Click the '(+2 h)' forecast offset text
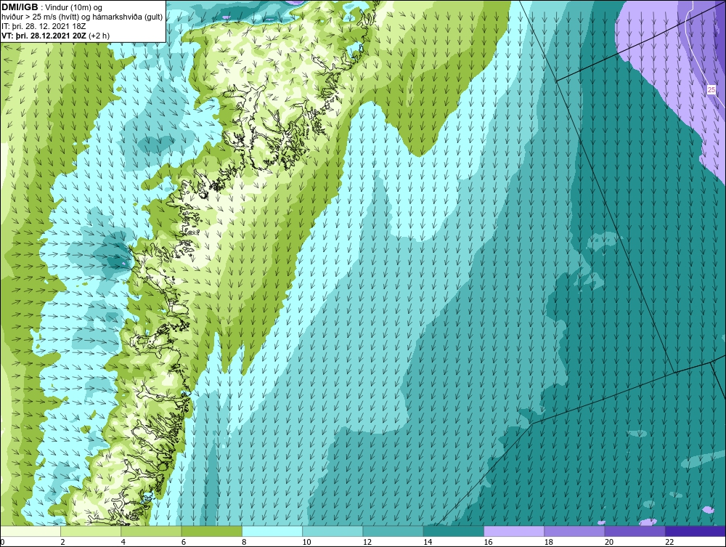This screenshot has height=547, width=726. pos(100,35)
